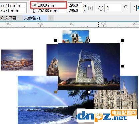
Task: Select the snowy village photo on canvas
Action: [x=17, y=60]
